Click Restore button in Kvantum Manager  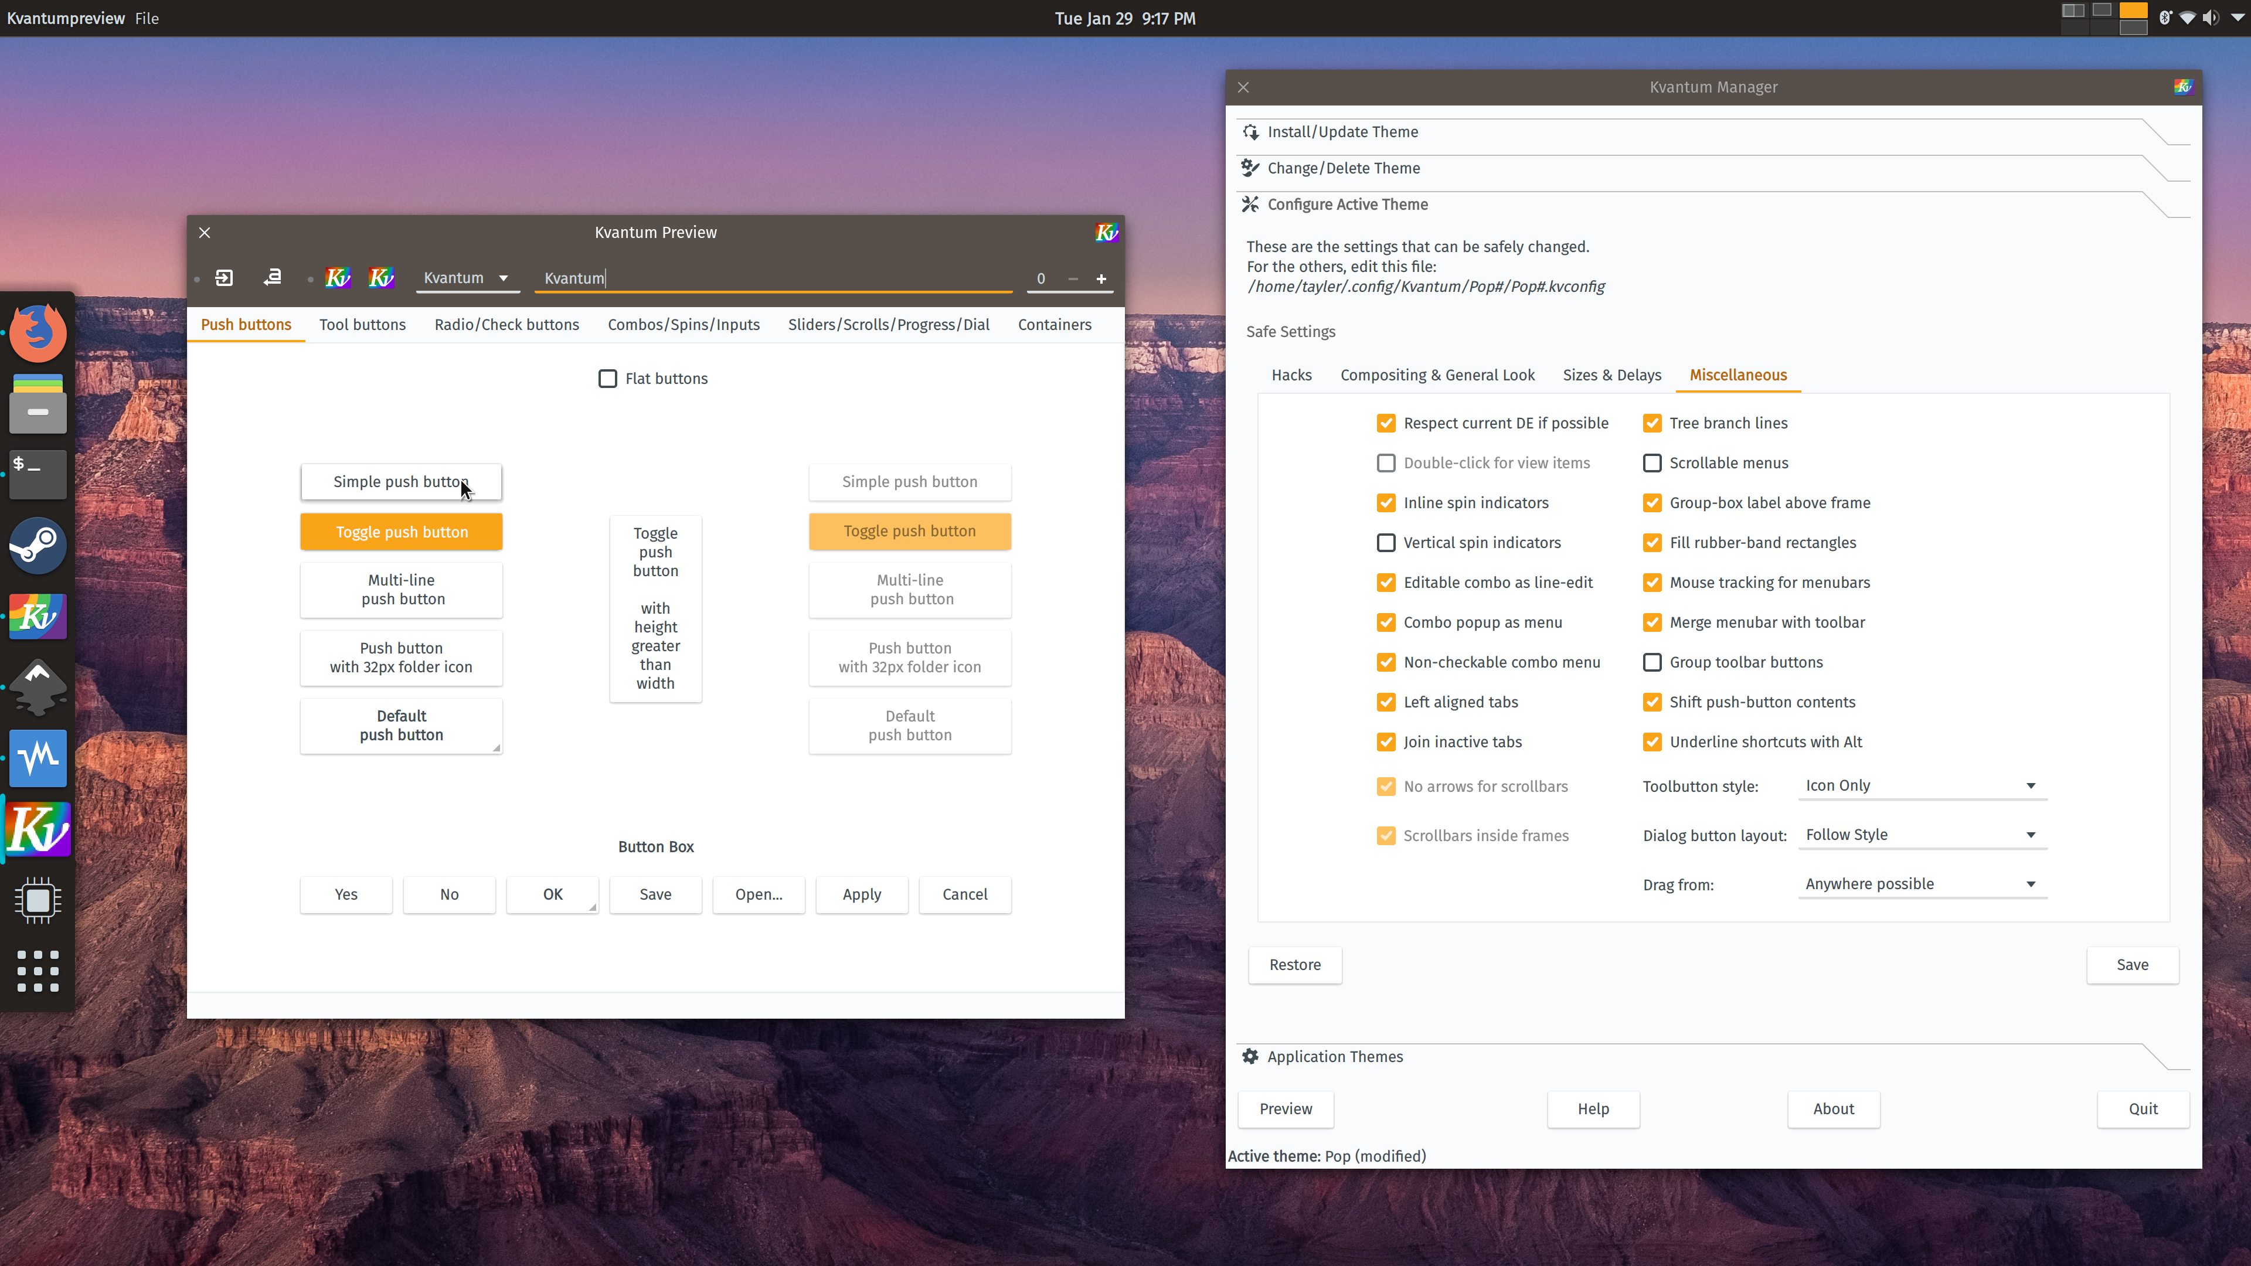1295,965
